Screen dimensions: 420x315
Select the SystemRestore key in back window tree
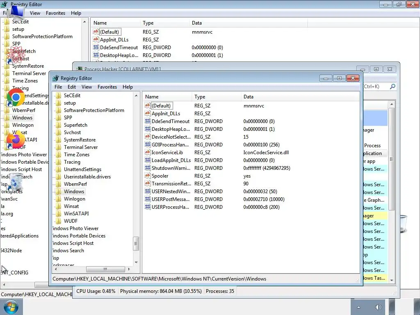[x=28, y=66]
